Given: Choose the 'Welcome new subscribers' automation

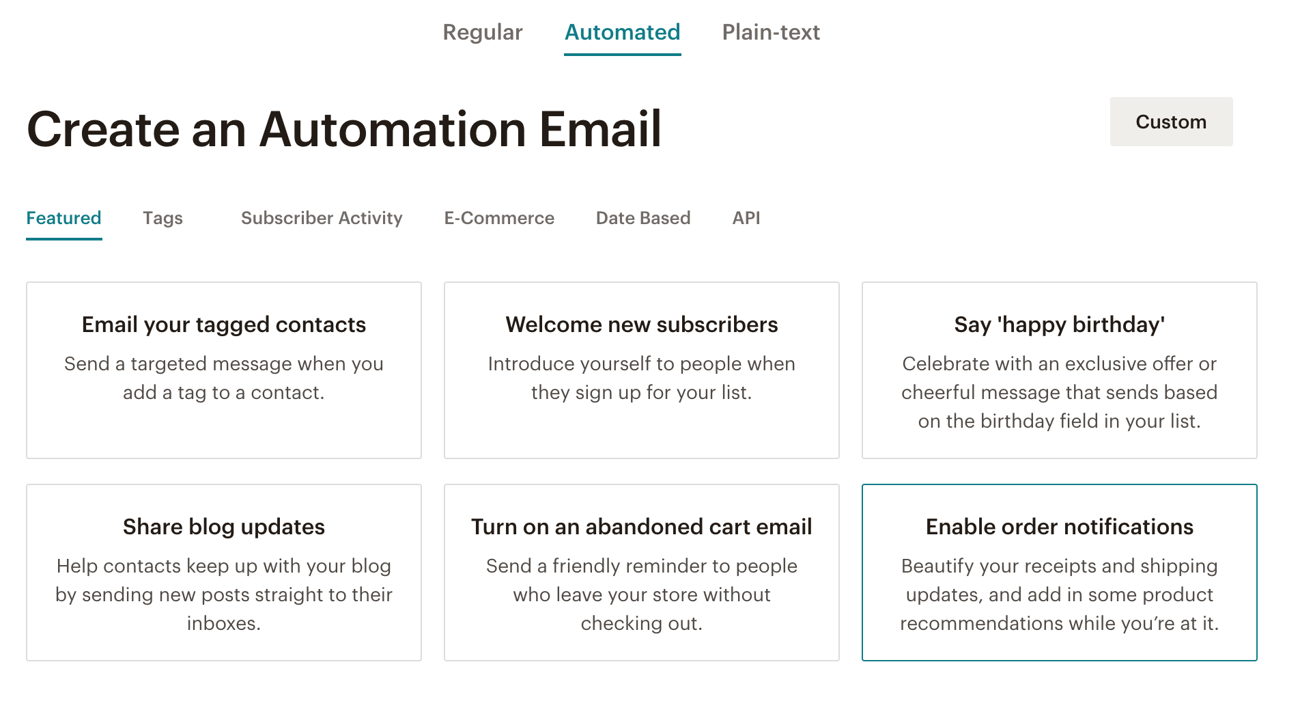Looking at the screenshot, I should point(641,370).
